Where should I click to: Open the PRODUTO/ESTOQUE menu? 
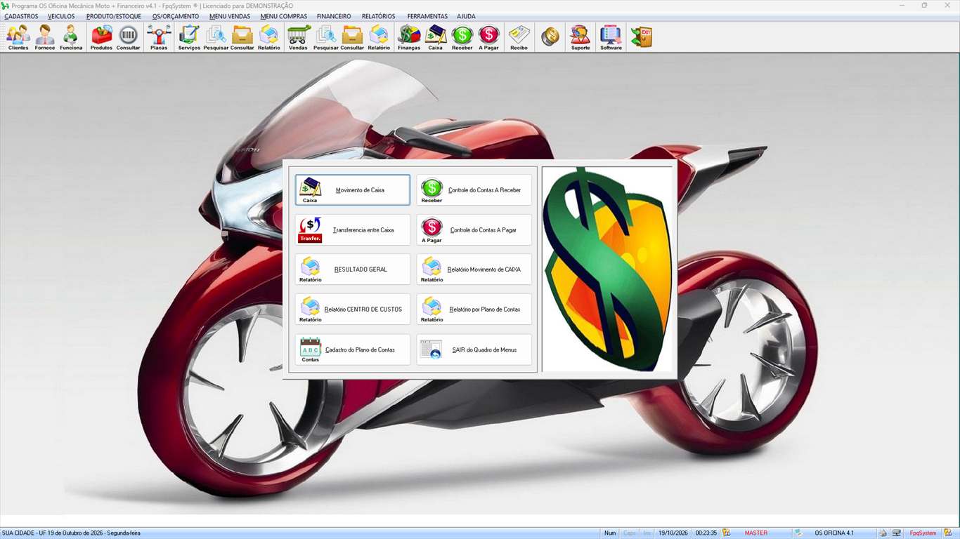(x=114, y=16)
